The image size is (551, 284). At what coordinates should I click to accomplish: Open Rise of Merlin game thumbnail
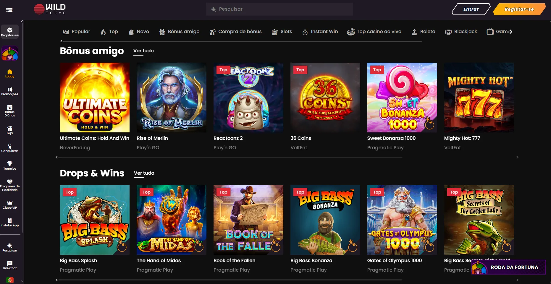(x=172, y=98)
